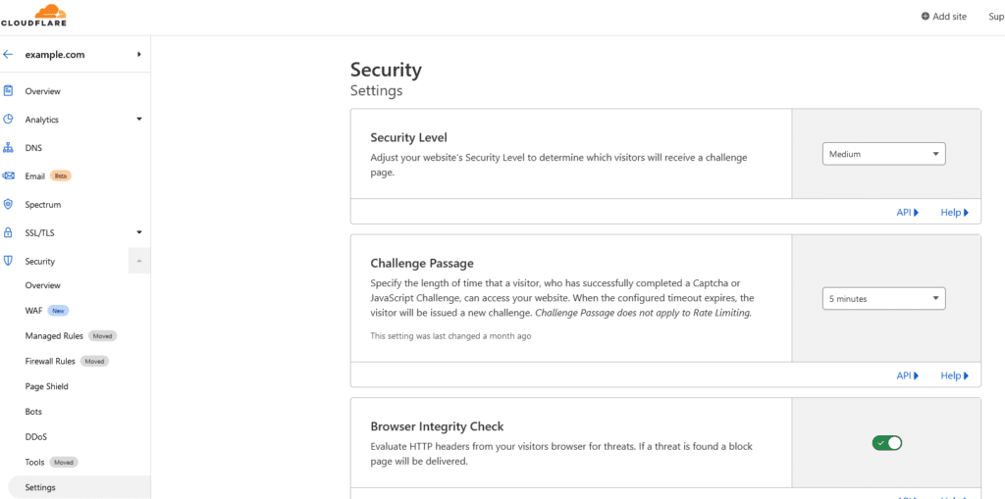Expand the Analytics submenu arrow
Image resolution: width=1005 pixels, height=499 pixels.
coord(139,120)
